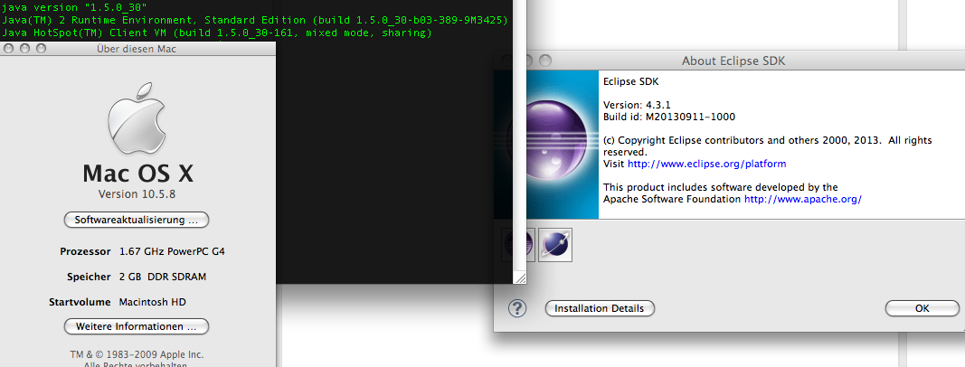Click the 2 GB DDR SDRAM value
This screenshot has height=367, width=965.
(x=163, y=277)
